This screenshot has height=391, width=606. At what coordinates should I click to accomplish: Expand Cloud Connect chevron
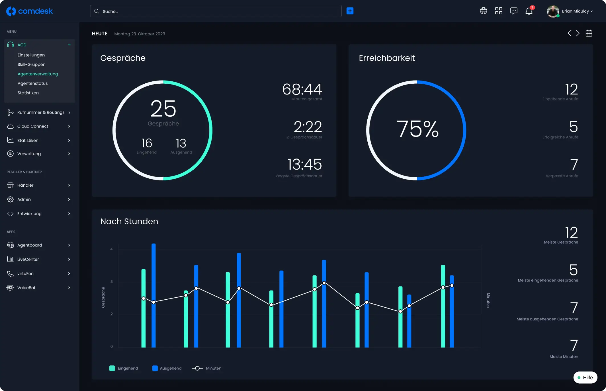coord(69,126)
